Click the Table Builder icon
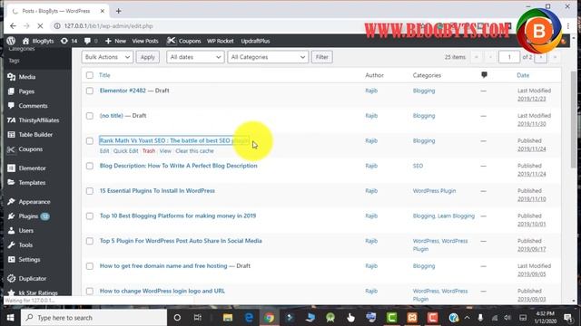 [12, 135]
